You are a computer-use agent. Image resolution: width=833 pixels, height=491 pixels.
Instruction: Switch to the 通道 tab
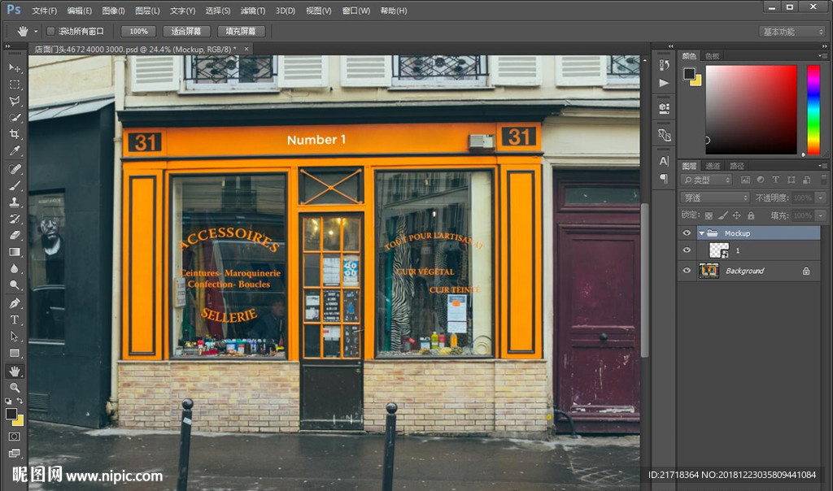713,166
